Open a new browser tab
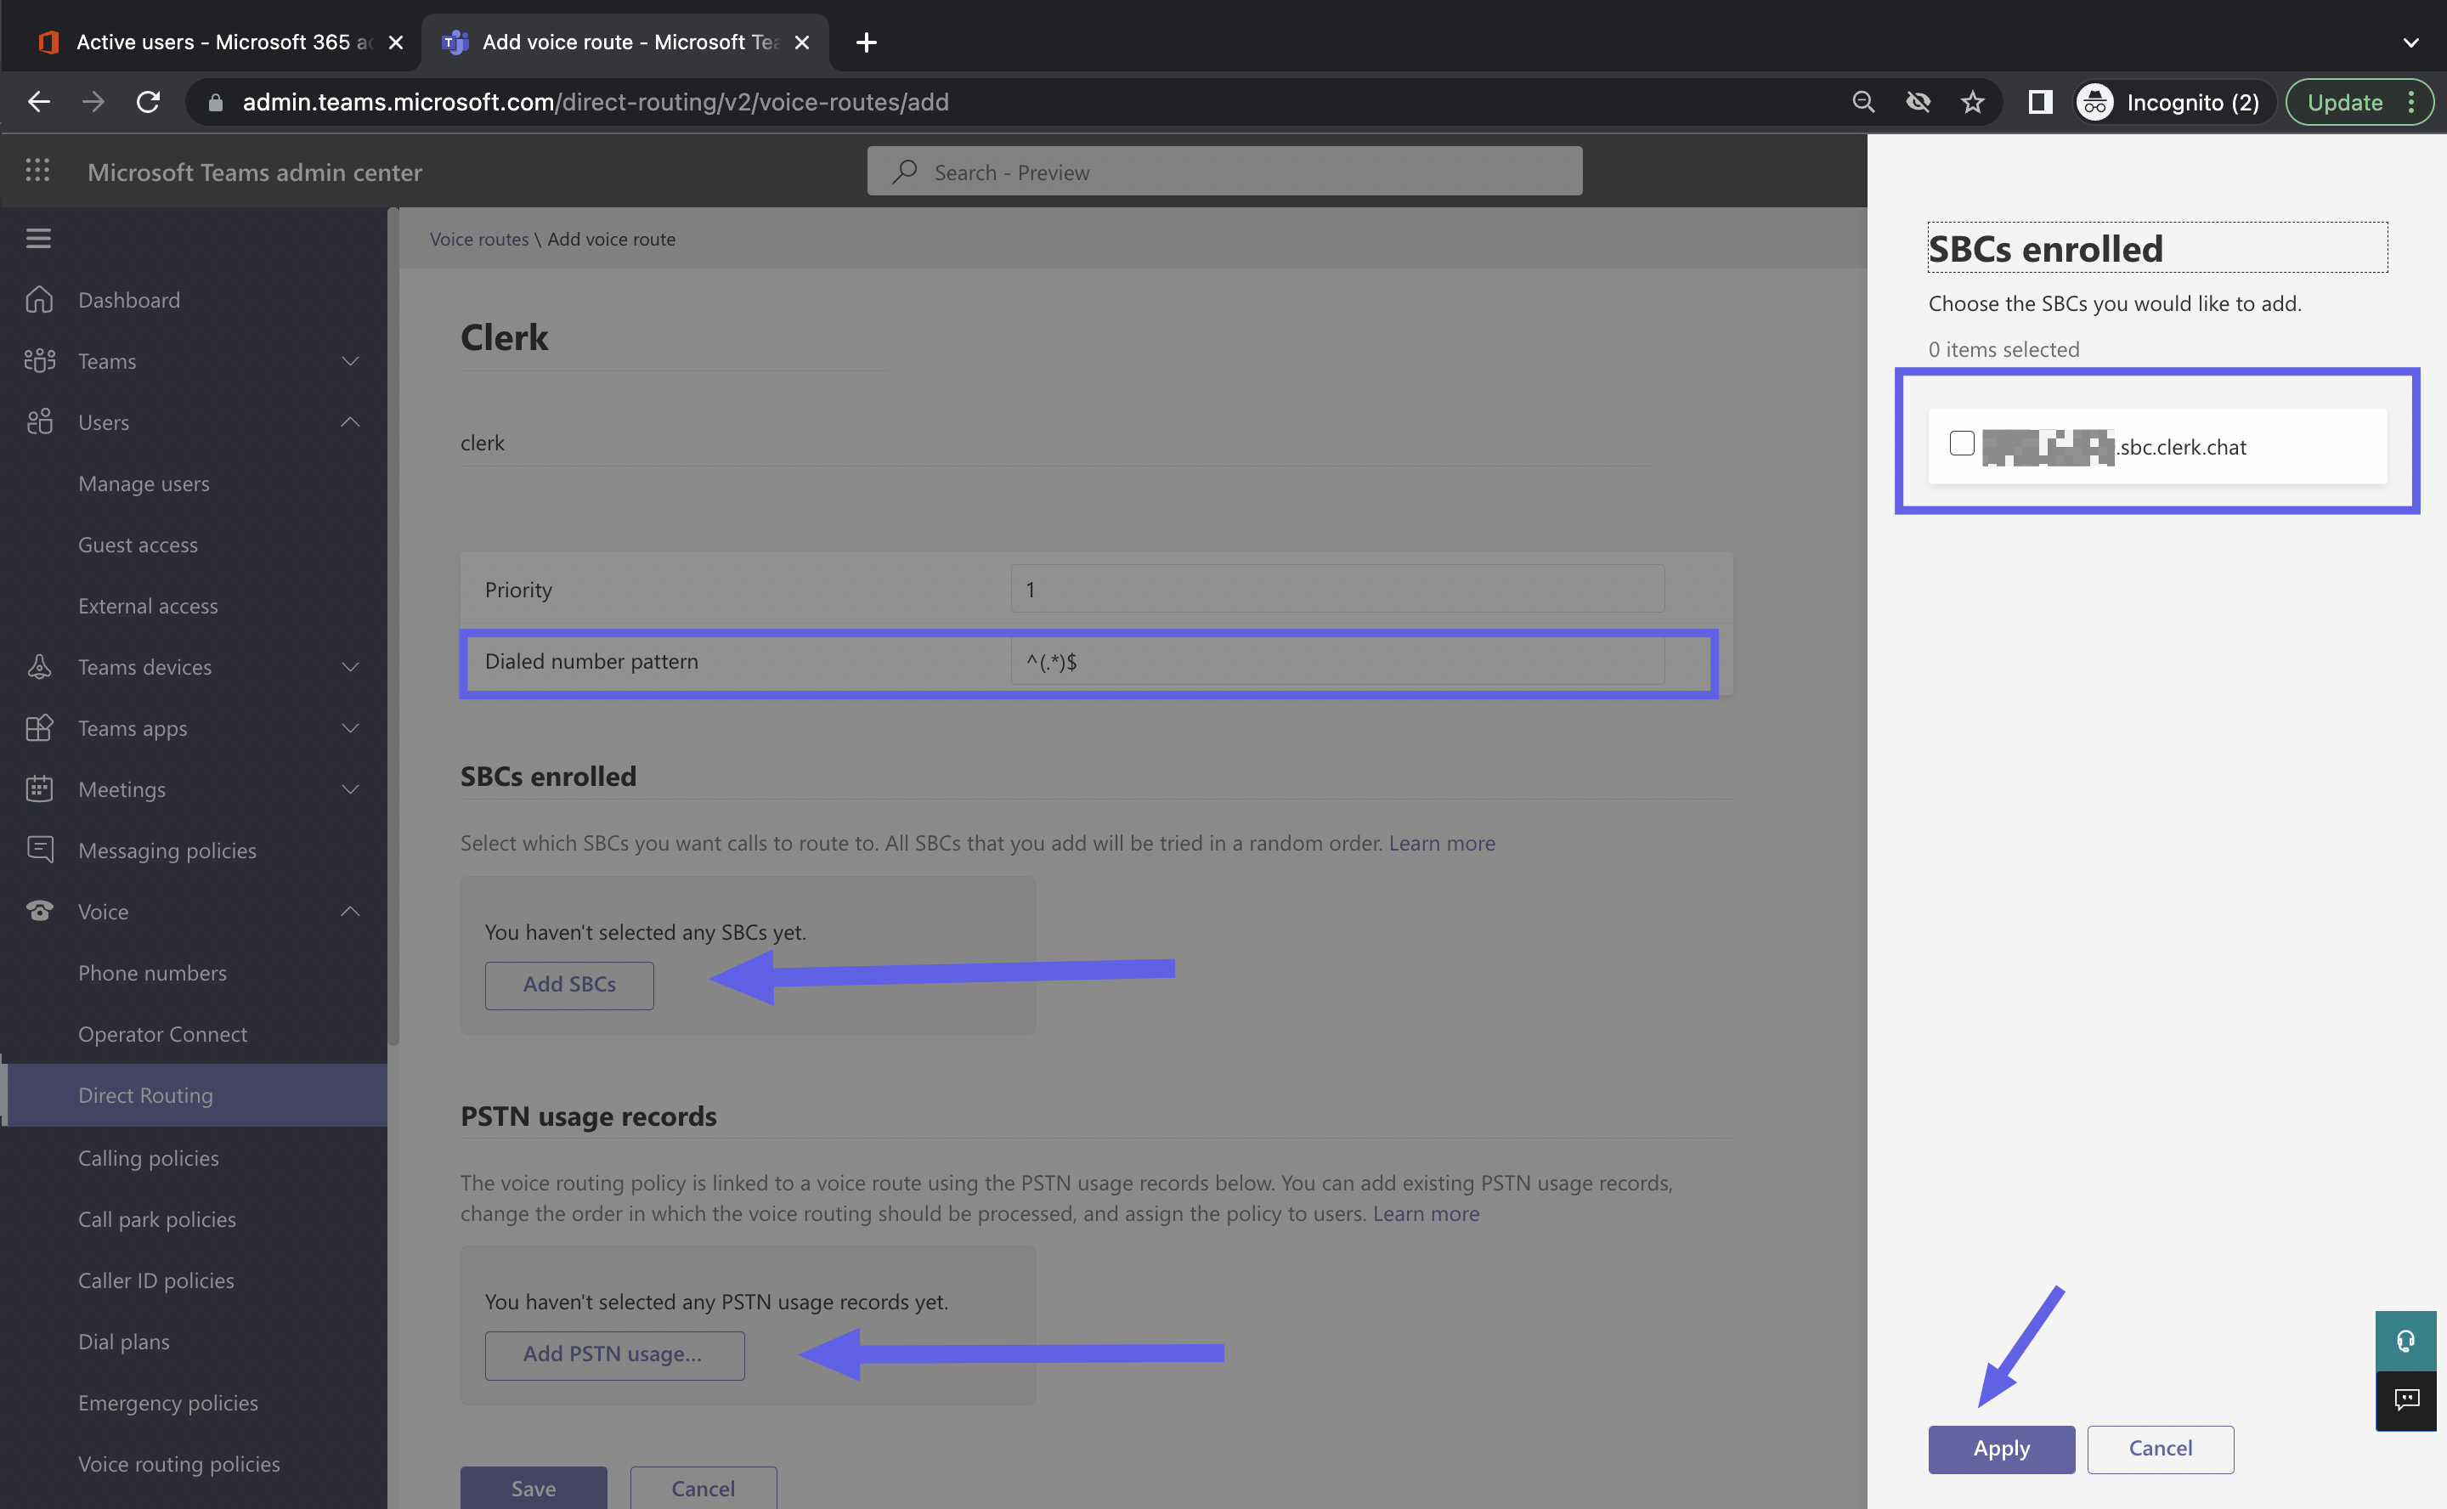Image resolution: width=2447 pixels, height=1509 pixels. click(867, 42)
